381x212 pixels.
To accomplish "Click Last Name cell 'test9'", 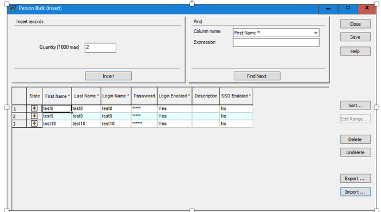I will pos(87,116).
